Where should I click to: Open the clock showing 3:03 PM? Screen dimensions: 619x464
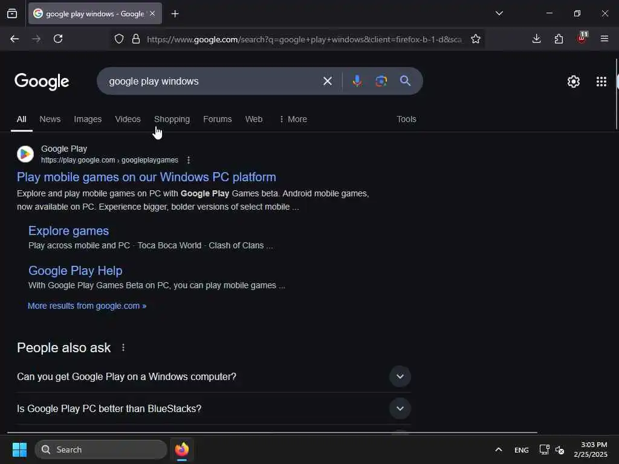[x=590, y=449]
